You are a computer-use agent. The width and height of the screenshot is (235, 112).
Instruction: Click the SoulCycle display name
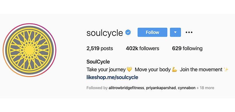[x=98, y=62]
